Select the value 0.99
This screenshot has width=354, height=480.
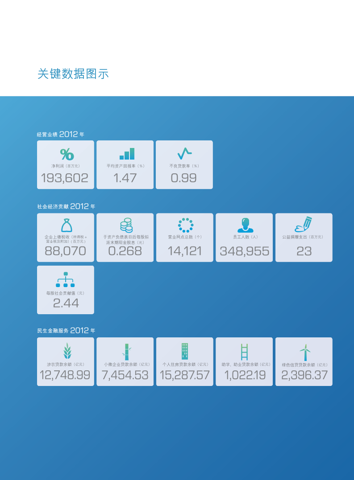tap(183, 178)
